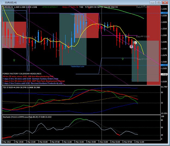The width and height of the screenshot is (170, 146).
Task: Click the 'Yesterdays Low' label
Action: [78, 66]
